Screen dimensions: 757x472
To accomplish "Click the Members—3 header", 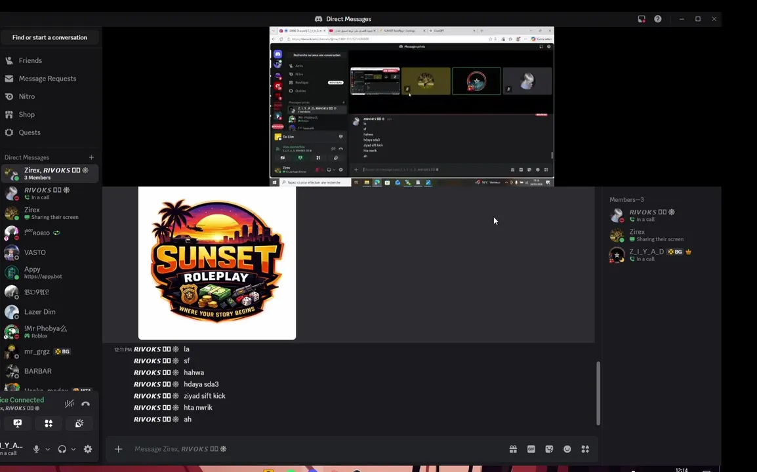I will pyautogui.click(x=626, y=199).
